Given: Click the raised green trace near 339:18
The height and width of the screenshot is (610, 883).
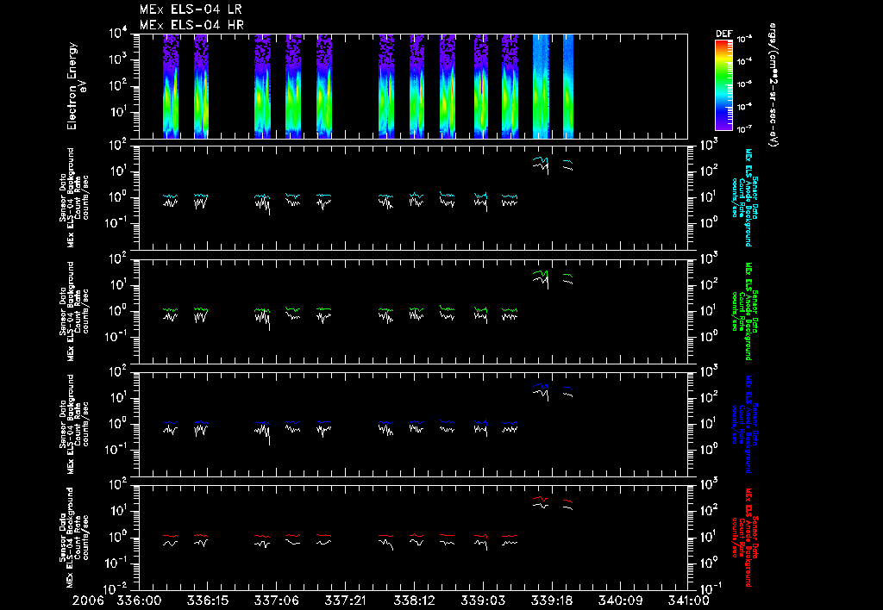Looking at the screenshot, I should point(541,275).
